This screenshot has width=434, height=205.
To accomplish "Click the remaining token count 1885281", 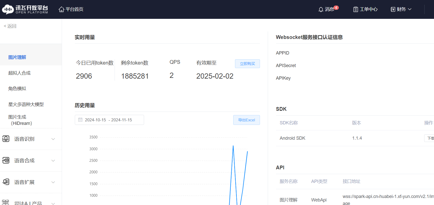I will tap(135, 76).
